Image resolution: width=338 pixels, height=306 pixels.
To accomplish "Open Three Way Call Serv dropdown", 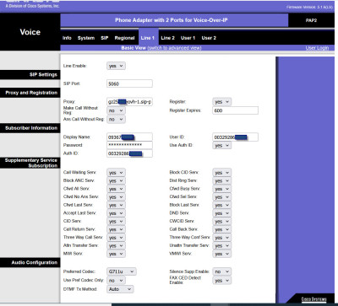I will pyautogui.click(x=116, y=238).
